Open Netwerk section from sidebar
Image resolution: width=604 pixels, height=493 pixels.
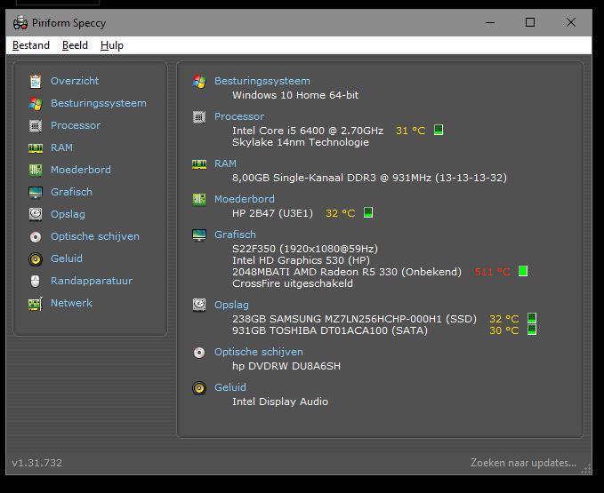72,303
